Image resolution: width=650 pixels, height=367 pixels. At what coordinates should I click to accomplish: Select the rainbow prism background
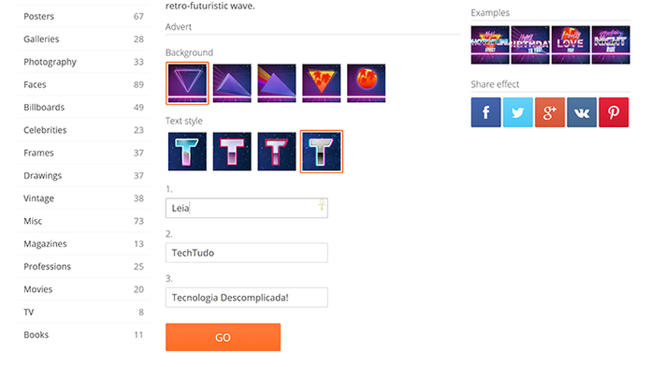[277, 83]
